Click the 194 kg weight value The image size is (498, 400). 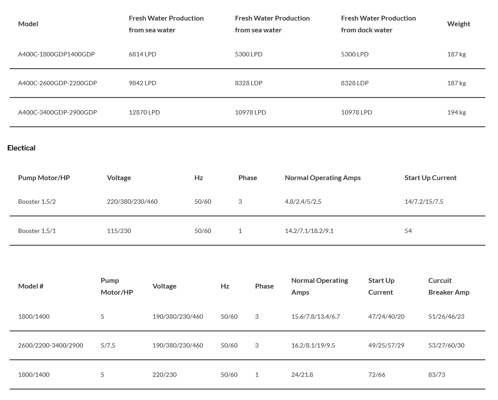pos(457,112)
